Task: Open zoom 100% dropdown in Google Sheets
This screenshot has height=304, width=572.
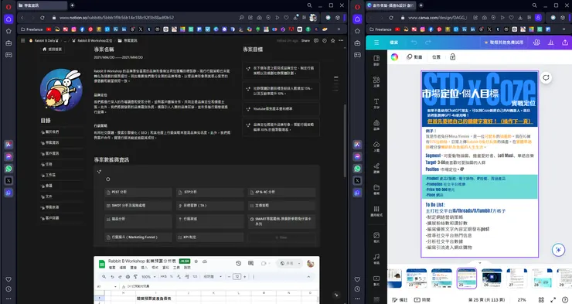Action: 148,277
